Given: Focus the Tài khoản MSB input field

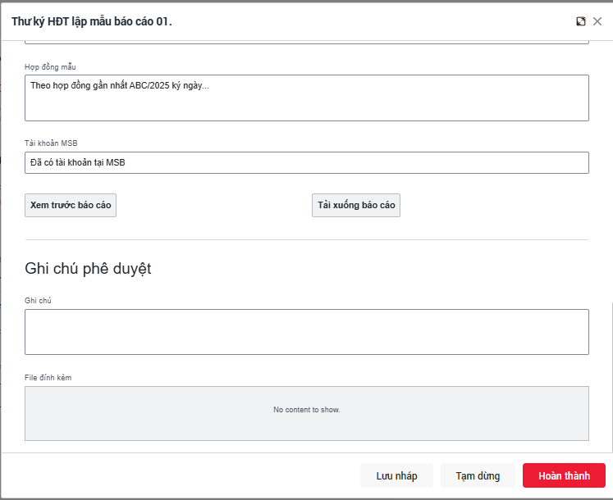Looking at the screenshot, I should pyautogui.click(x=306, y=162).
